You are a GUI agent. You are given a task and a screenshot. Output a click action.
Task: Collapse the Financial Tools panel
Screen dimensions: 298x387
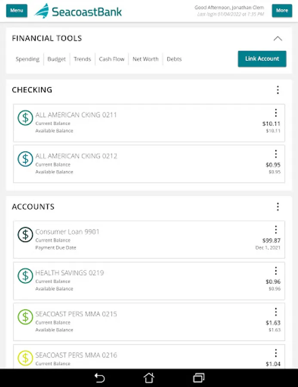[278, 39]
